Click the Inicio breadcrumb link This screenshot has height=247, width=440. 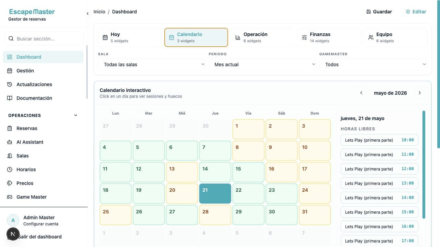pyautogui.click(x=99, y=12)
